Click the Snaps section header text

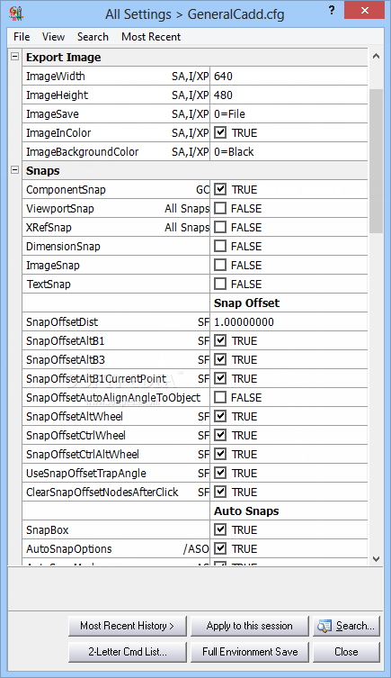point(43,171)
